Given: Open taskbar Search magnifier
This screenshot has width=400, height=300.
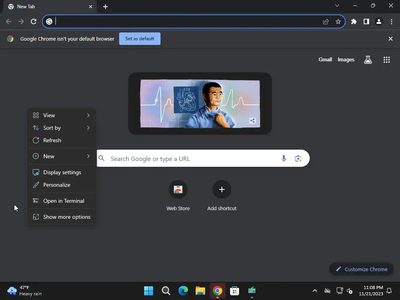Looking at the screenshot, I should 166,291.
